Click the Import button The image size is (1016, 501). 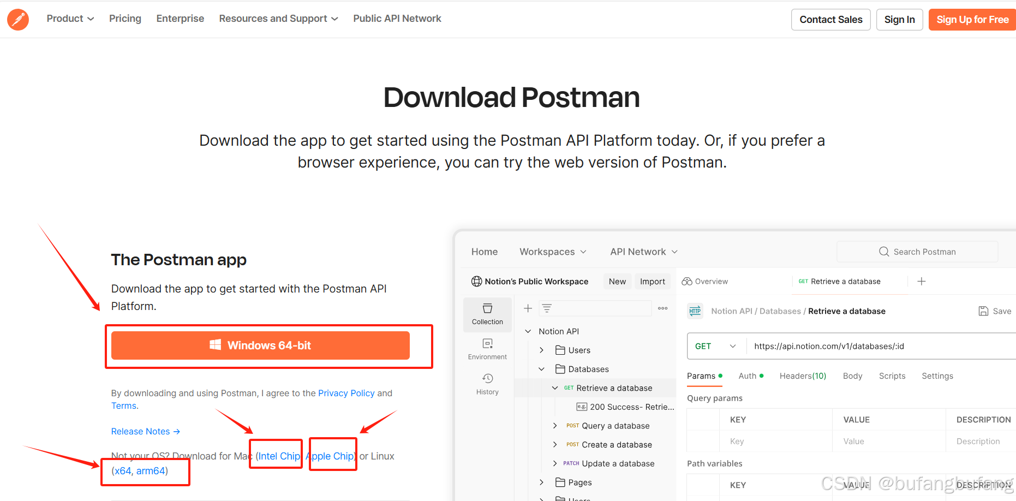(x=653, y=281)
